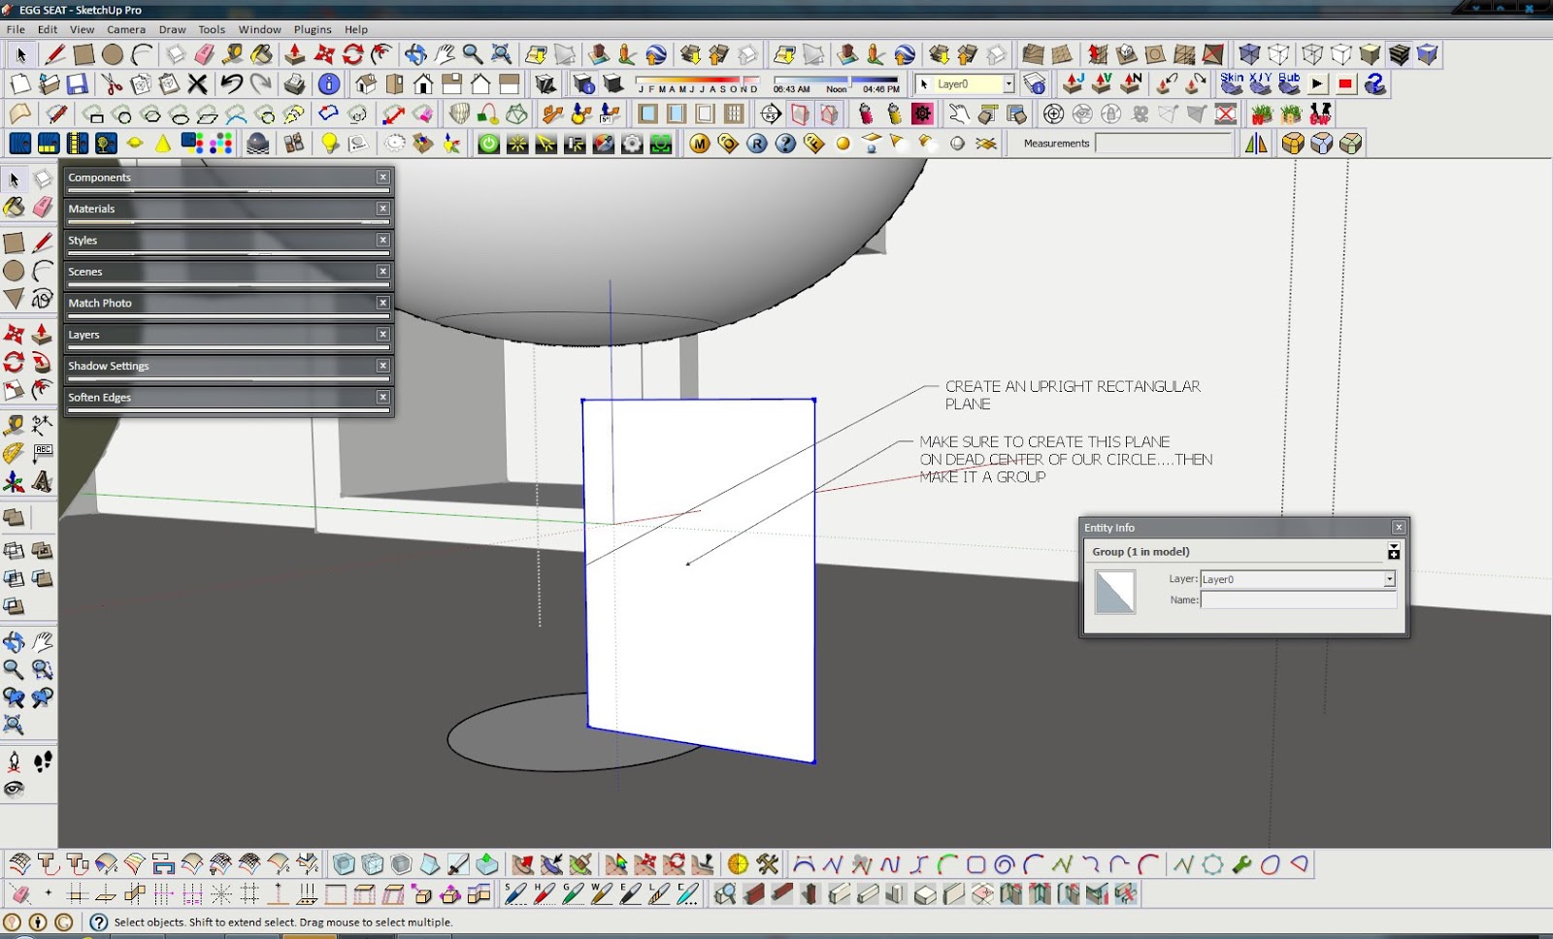The height and width of the screenshot is (939, 1553).
Task: Select the Tape Measure tool in top toolbar
Action: [x=233, y=54]
